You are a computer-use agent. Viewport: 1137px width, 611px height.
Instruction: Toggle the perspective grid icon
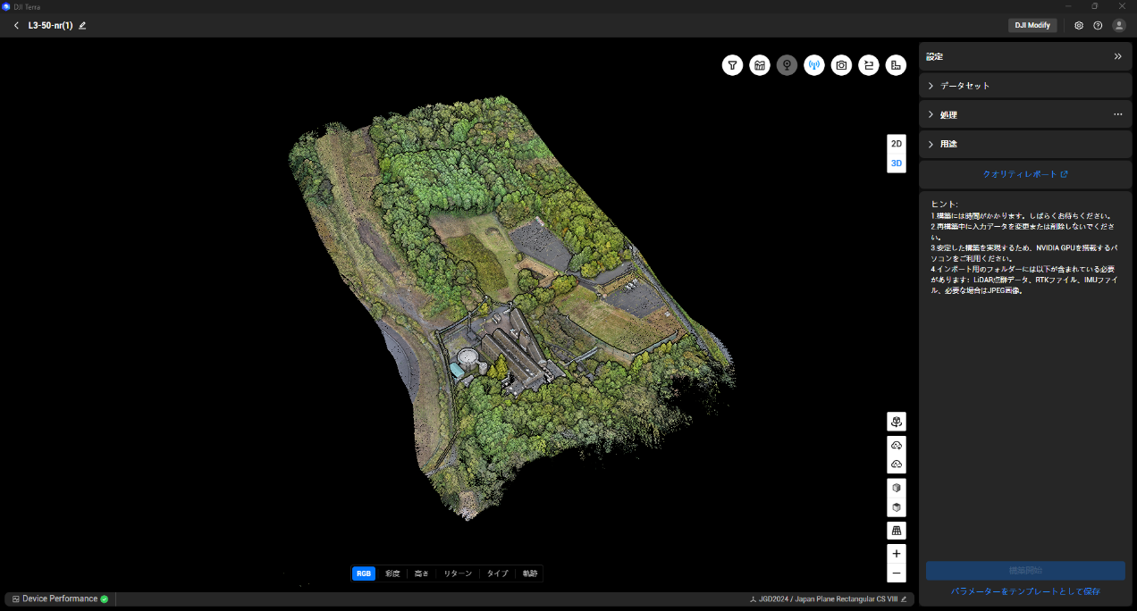click(x=897, y=531)
